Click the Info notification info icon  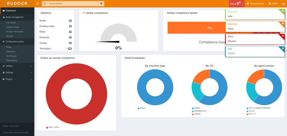(283, 48)
